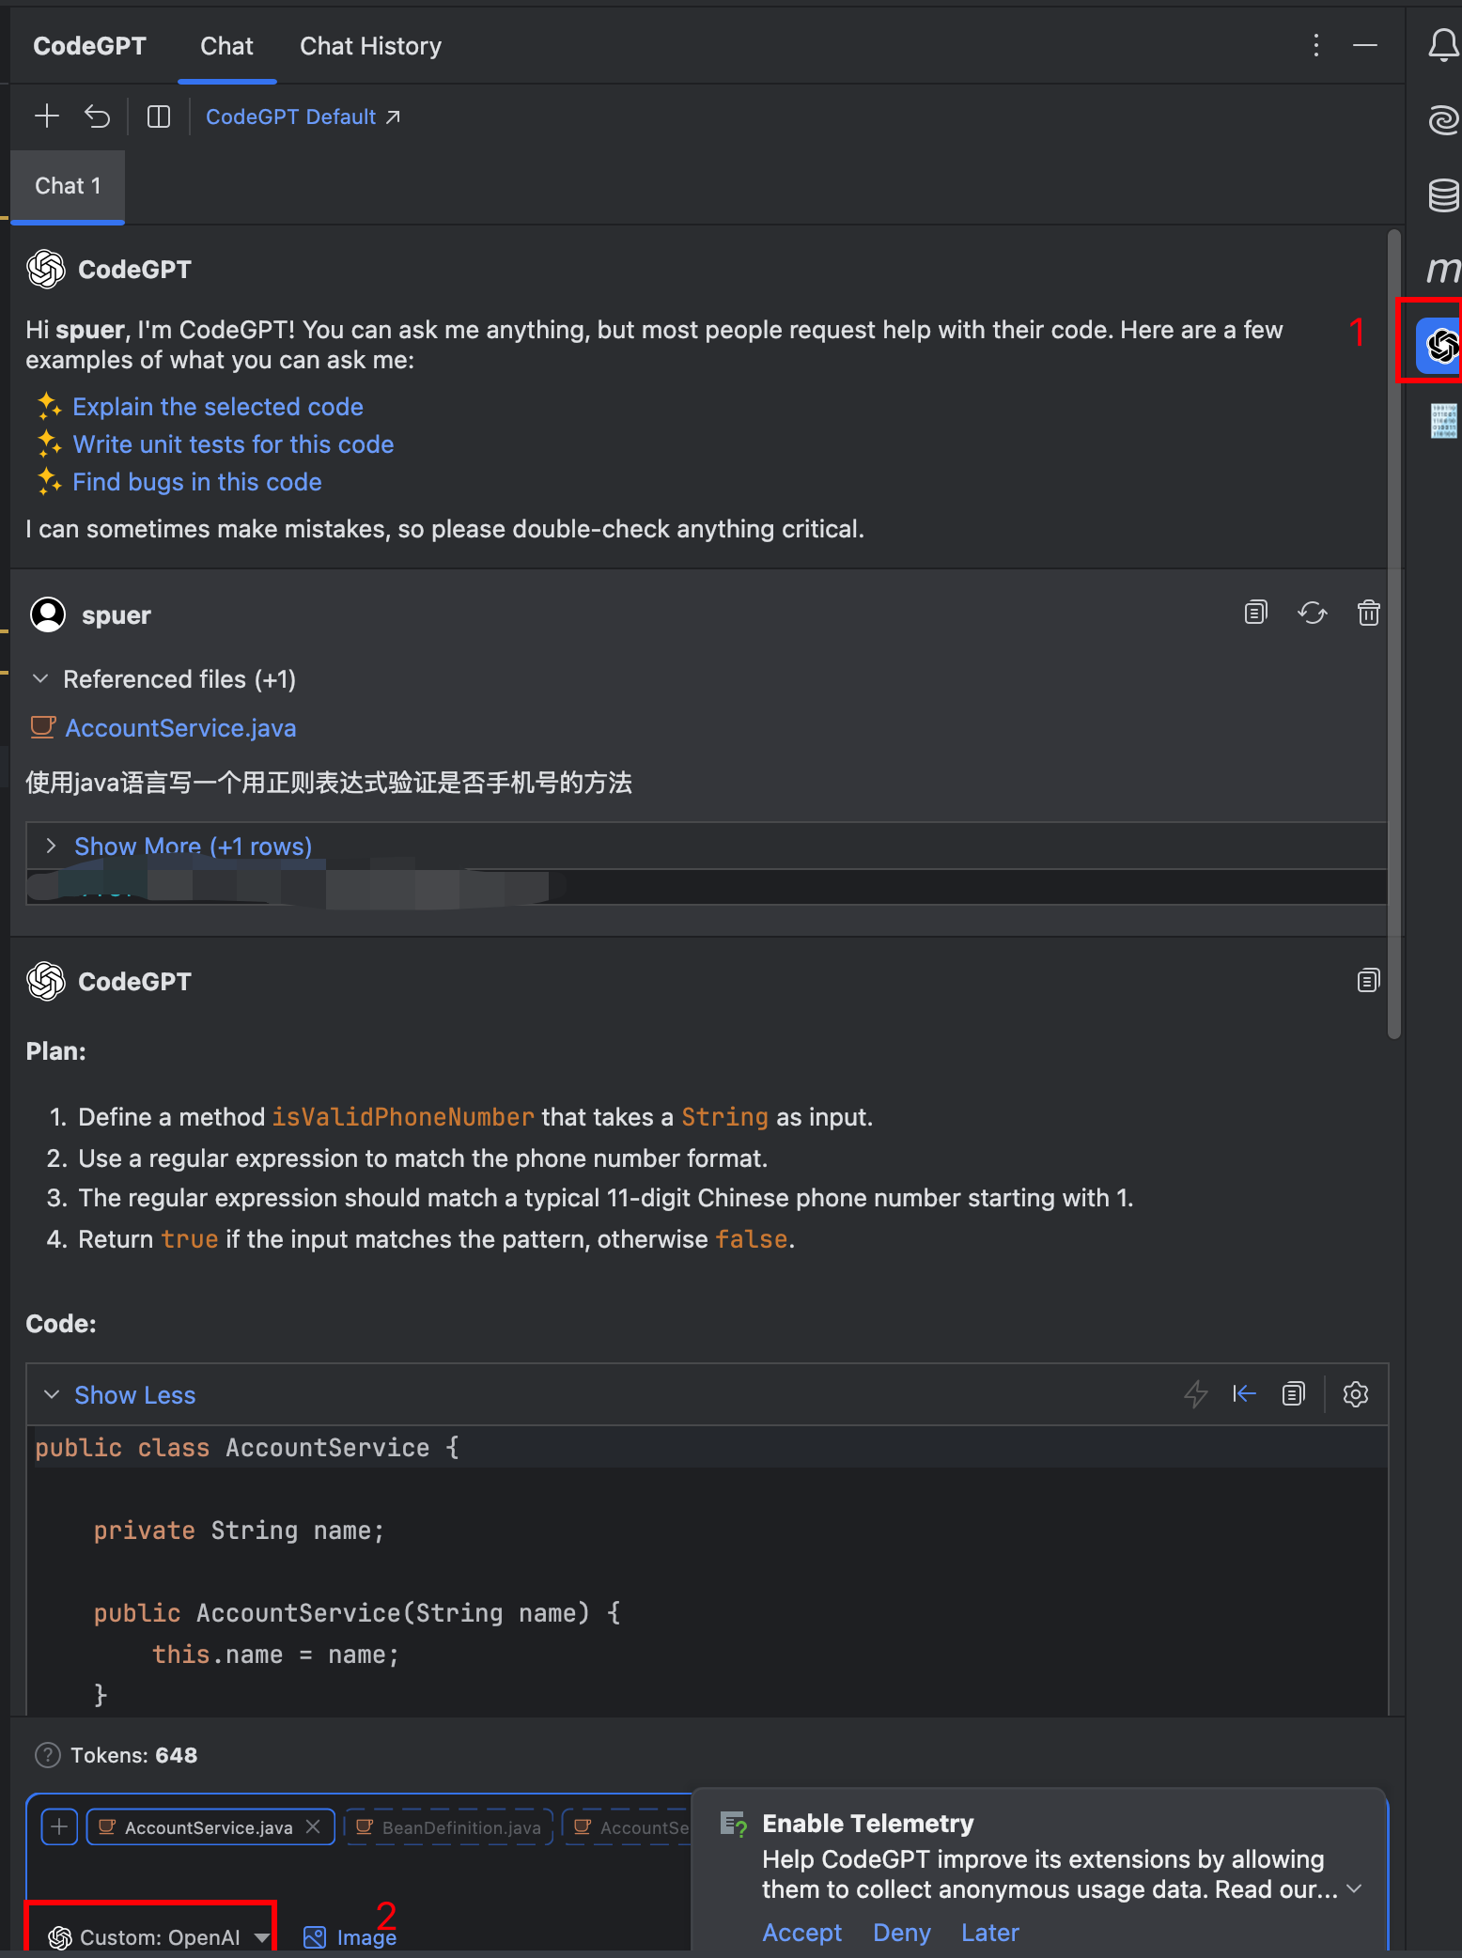Open the binary data sidebar icon
This screenshot has height=1958, width=1462.
(1443, 421)
